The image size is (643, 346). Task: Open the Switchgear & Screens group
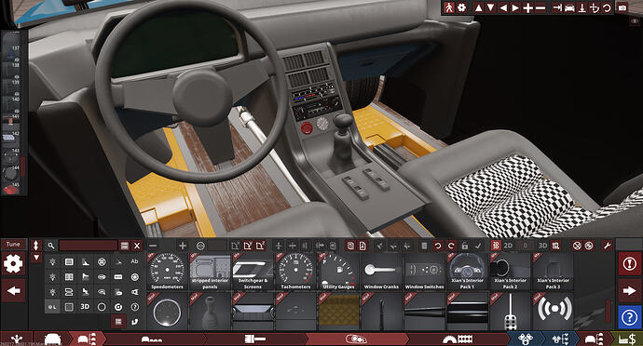pos(253,272)
